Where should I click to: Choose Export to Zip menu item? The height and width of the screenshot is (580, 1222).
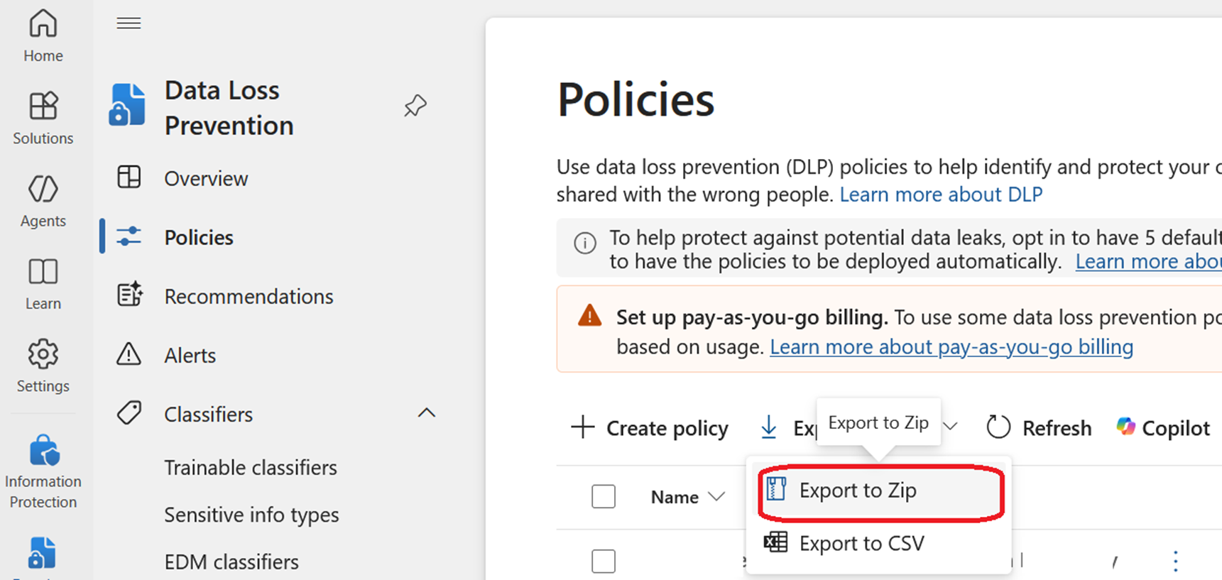tap(880, 491)
